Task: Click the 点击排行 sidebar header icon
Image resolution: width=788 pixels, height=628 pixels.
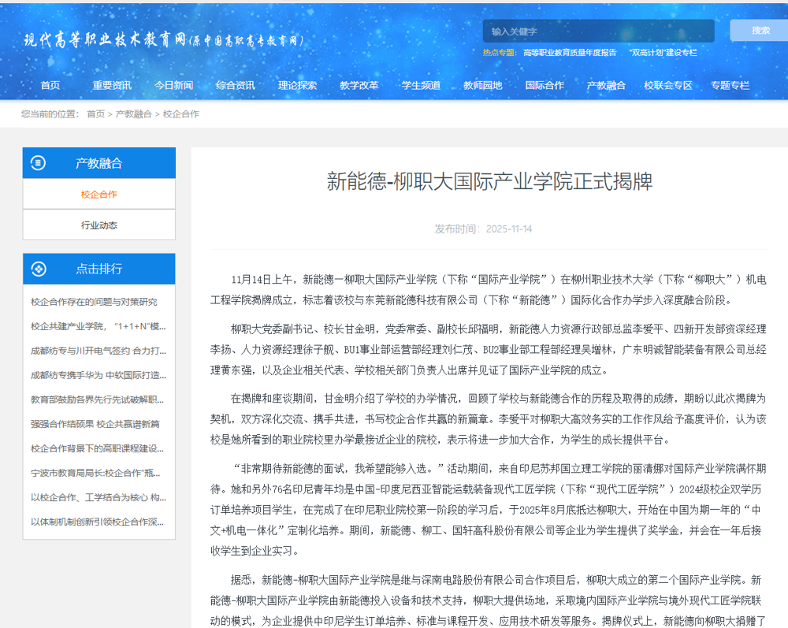Action: pos(38,269)
